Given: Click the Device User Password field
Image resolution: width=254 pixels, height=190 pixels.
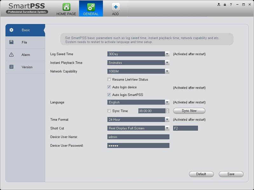Looking at the screenshot, I should [138, 145].
